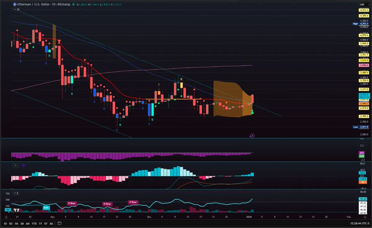Click the Dec label on time axis
372x228 pixels.
(150, 217)
